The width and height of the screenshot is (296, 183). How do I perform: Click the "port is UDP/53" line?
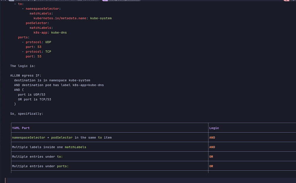[32, 95]
